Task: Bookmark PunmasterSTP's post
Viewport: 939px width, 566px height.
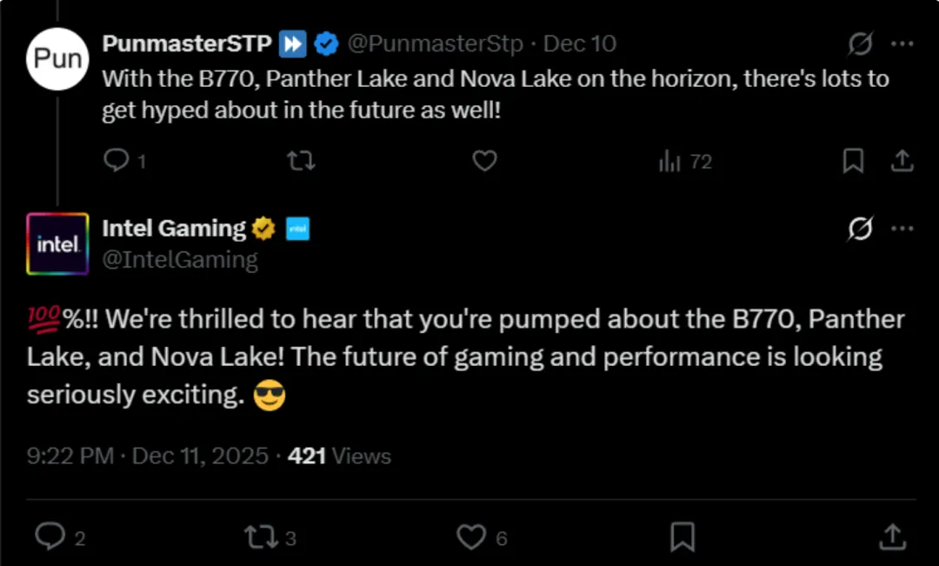Action: coord(853,161)
